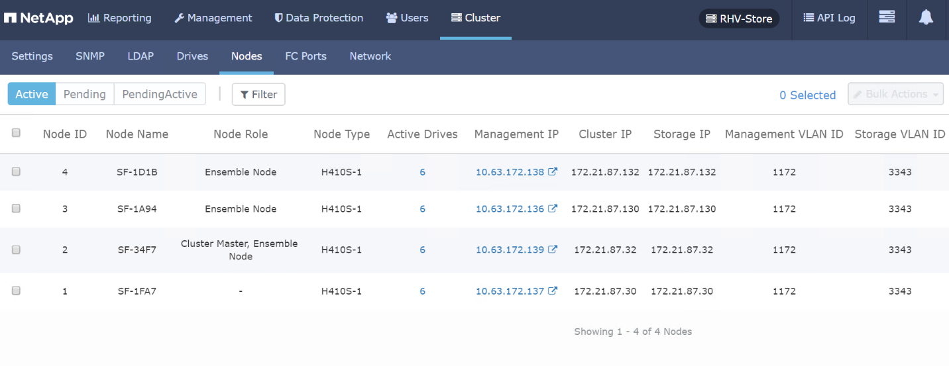Tick the checkbox for node SF-34F7
949x366 pixels.
[x=16, y=250]
